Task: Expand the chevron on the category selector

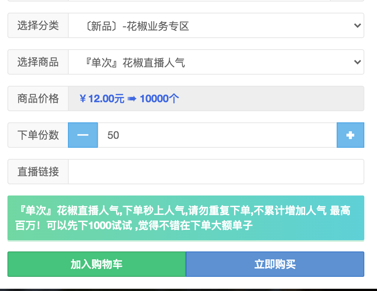Action: point(357,25)
